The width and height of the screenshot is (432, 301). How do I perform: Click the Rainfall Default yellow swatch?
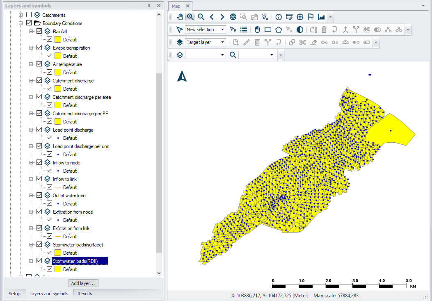point(58,39)
